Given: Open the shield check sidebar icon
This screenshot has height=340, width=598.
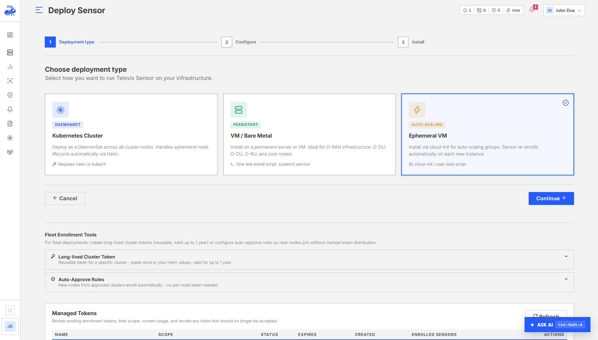Looking at the screenshot, I should coord(10,95).
